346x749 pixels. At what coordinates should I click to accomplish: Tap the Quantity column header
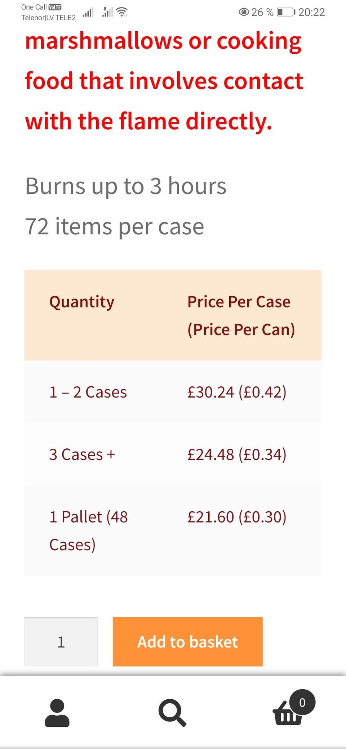[82, 302]
